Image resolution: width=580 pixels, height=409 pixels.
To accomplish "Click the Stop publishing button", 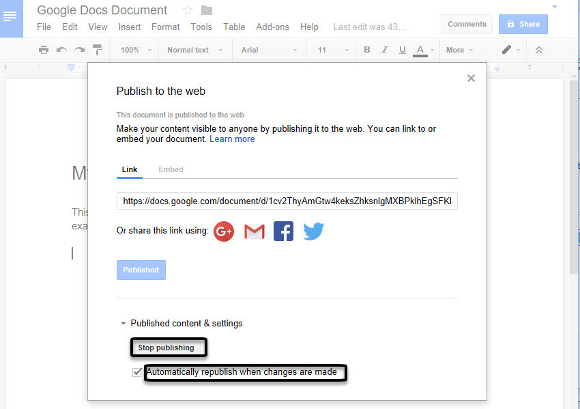I will coord(168,348).
